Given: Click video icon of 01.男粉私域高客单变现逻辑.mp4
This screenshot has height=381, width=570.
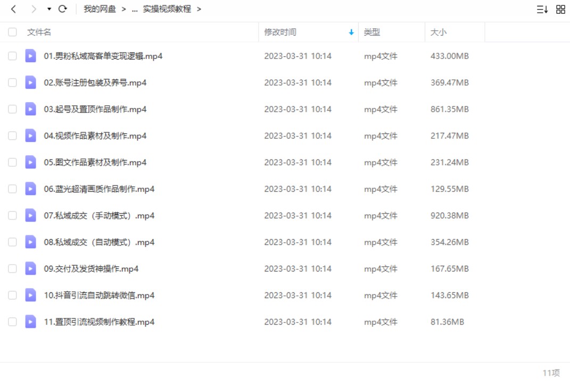Looking at the screenshot, I should (30, 56).
